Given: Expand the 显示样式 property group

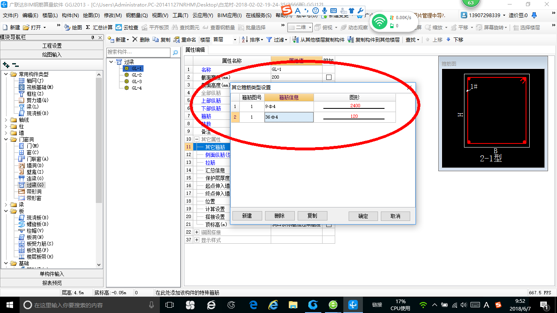Looking at the screenshot, I should click(197, 240).
